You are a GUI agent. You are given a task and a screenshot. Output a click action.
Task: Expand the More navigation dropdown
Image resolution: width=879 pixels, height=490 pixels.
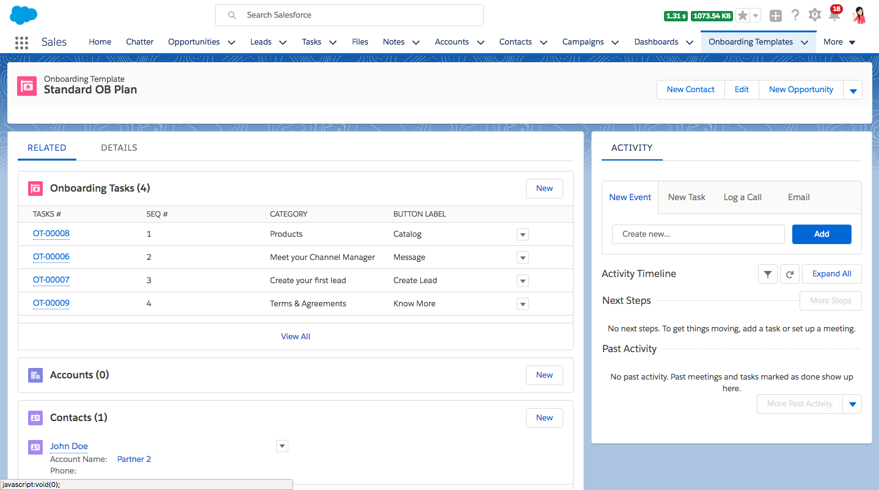(x=839, y=41)
